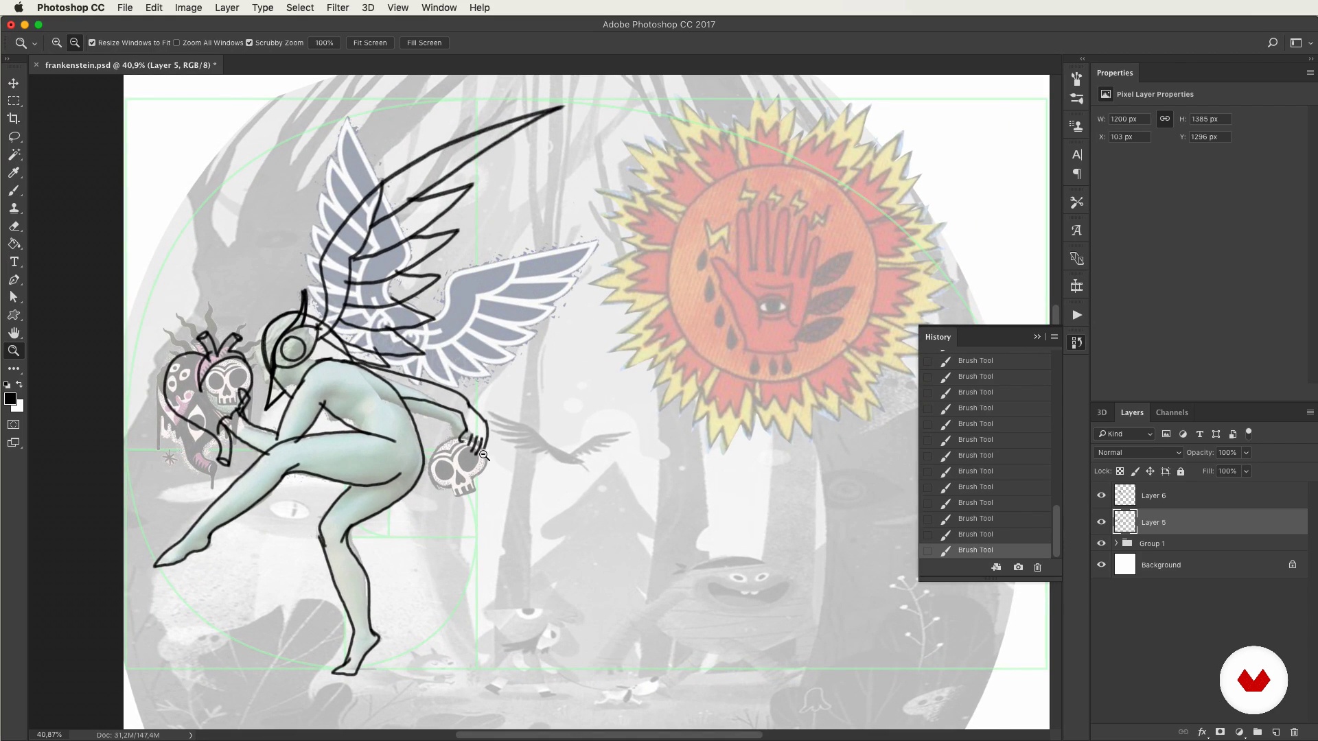Click the Zoom In magnifier option
Viewport: 1318px width, 741px height.
(57, 43)
